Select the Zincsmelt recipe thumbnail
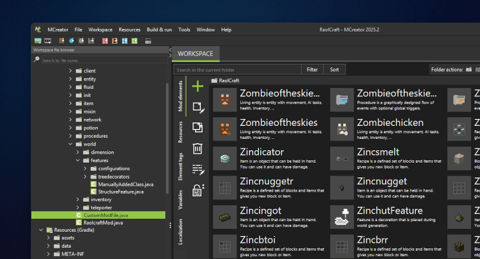 [x=342, y=158]
